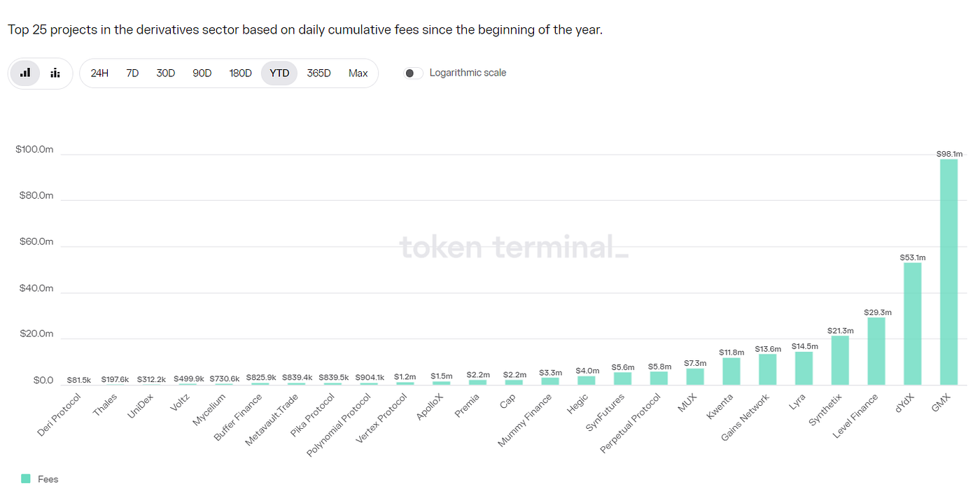Switch to the Max time range
This screenshot has height=496, width=980.
[358, 73]
